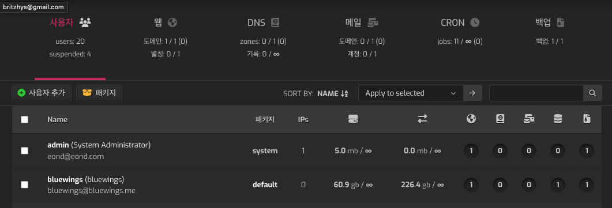Image resolution: width=612 pixels, height=208 pixels.
Task: Toggle the NAME sort order
Action: [333, 93]
